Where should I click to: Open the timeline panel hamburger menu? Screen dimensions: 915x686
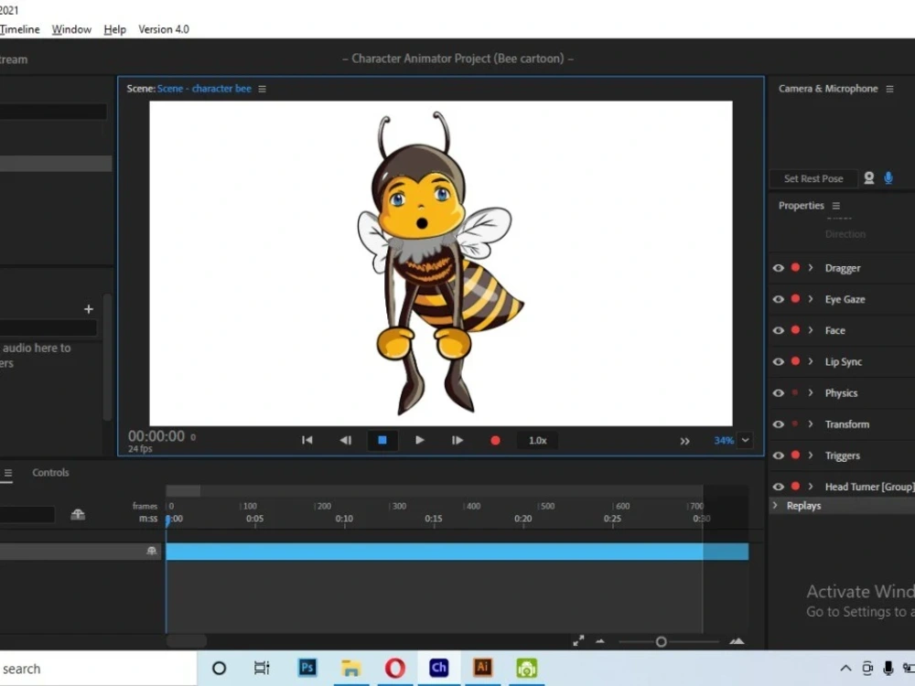pos(7,473)
